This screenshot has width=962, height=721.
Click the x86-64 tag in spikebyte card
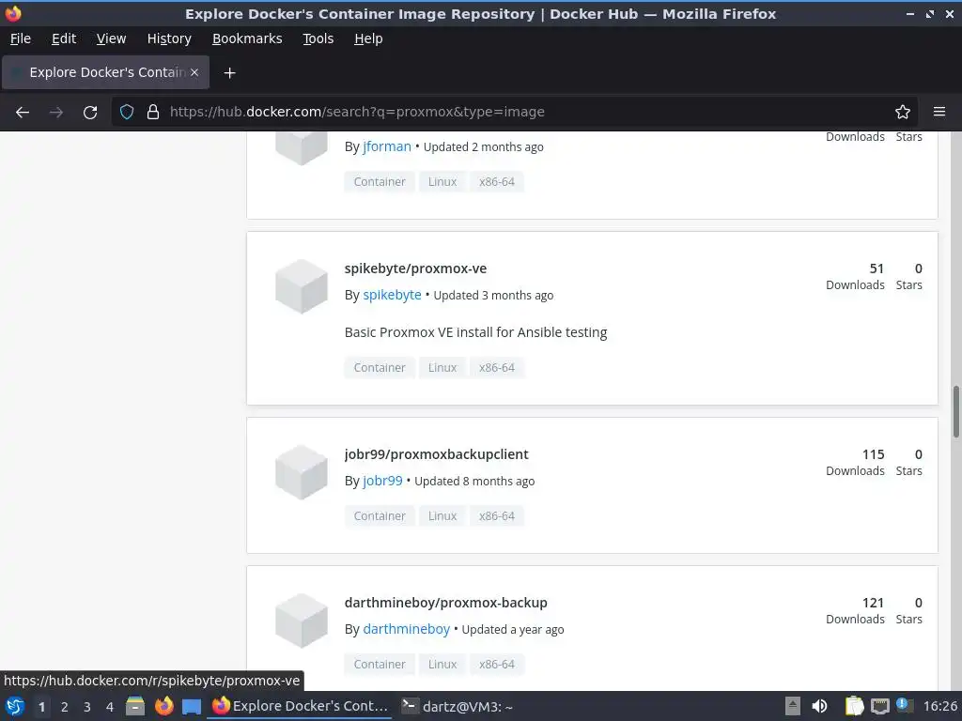497,368
